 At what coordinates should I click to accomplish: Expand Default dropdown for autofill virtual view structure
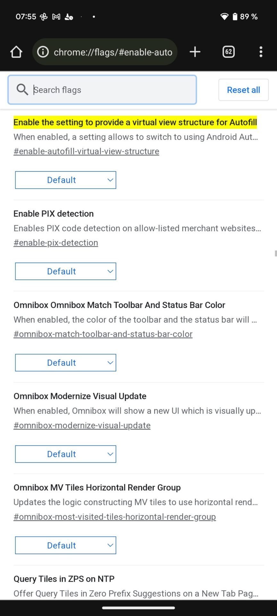point(66,180)
